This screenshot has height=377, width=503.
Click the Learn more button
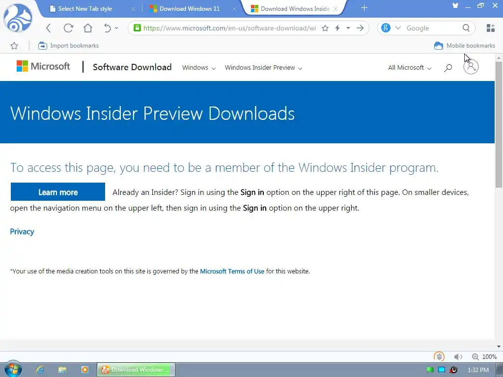point(58,192)
